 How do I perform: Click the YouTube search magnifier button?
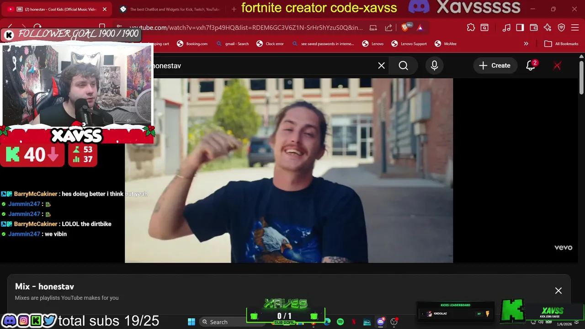404,66
